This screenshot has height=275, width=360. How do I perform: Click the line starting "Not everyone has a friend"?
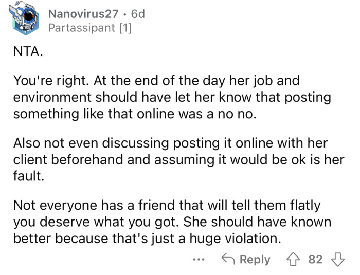click(167, 206)
